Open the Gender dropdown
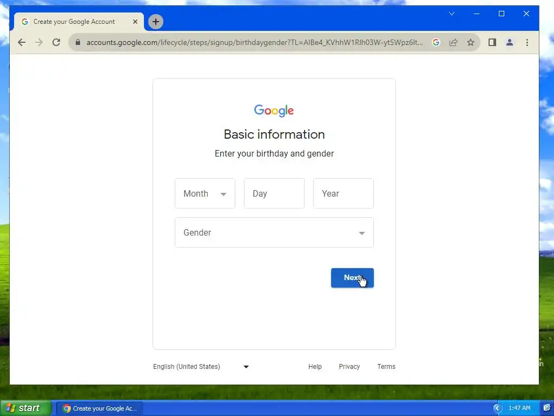Image resolution: width=554 pixels, height=416 pixels. click(274, 232)
